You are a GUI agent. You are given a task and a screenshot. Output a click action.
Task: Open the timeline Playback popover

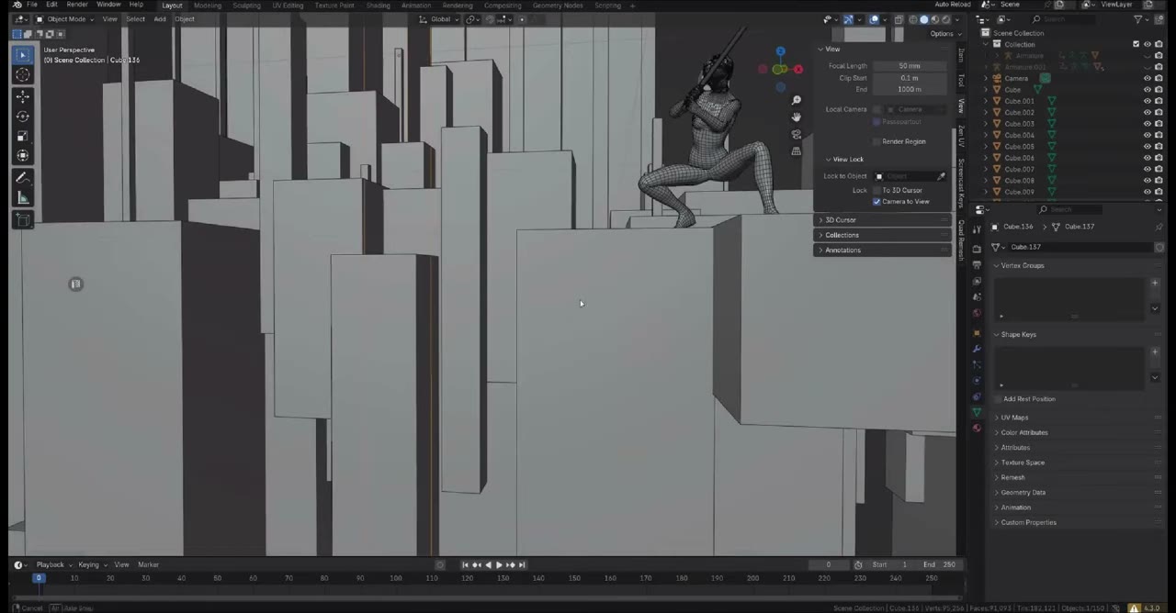tap(52, 565)
